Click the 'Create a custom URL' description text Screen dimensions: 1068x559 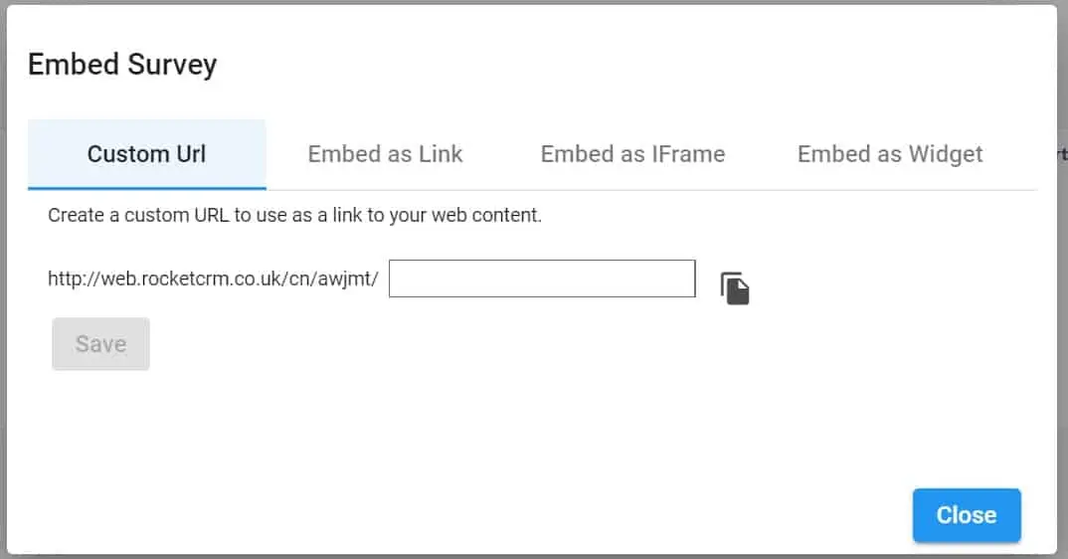[294, 216]
